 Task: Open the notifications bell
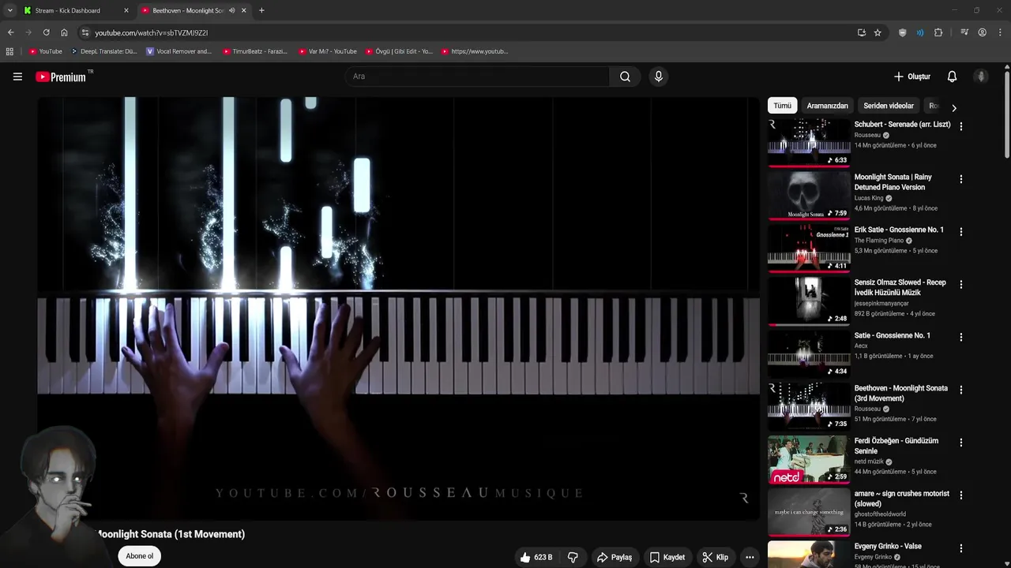[x=952, y=77]
